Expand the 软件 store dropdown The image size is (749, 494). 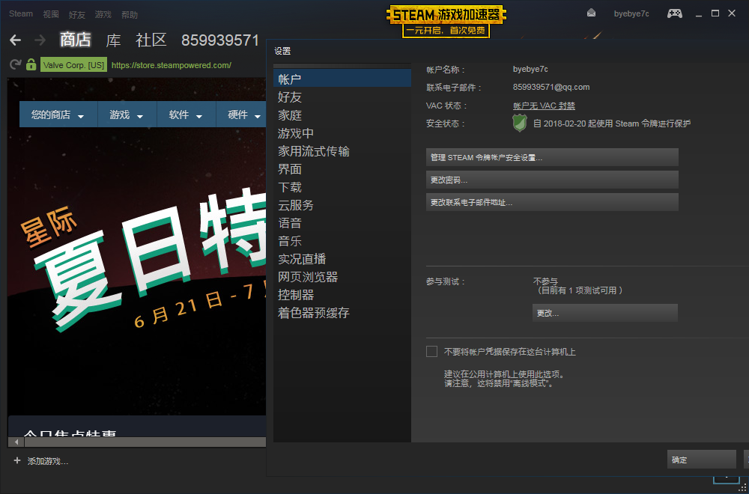point(186,115)
